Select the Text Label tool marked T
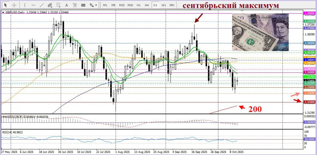317x155 pixels. 75,5
